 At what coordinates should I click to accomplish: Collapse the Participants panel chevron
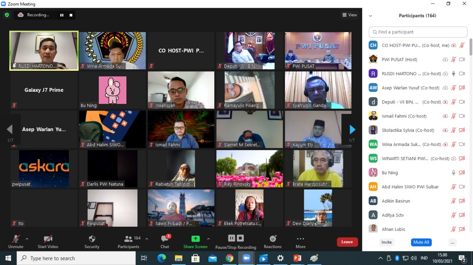[370, 16]
